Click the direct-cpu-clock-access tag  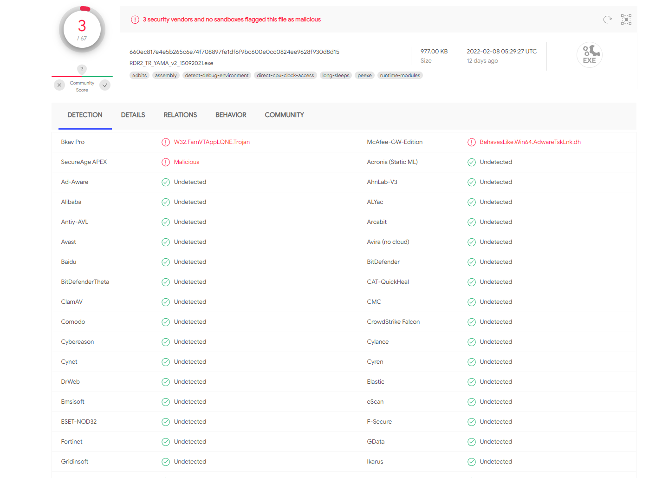pyautogui.click(x=286, y=75)
